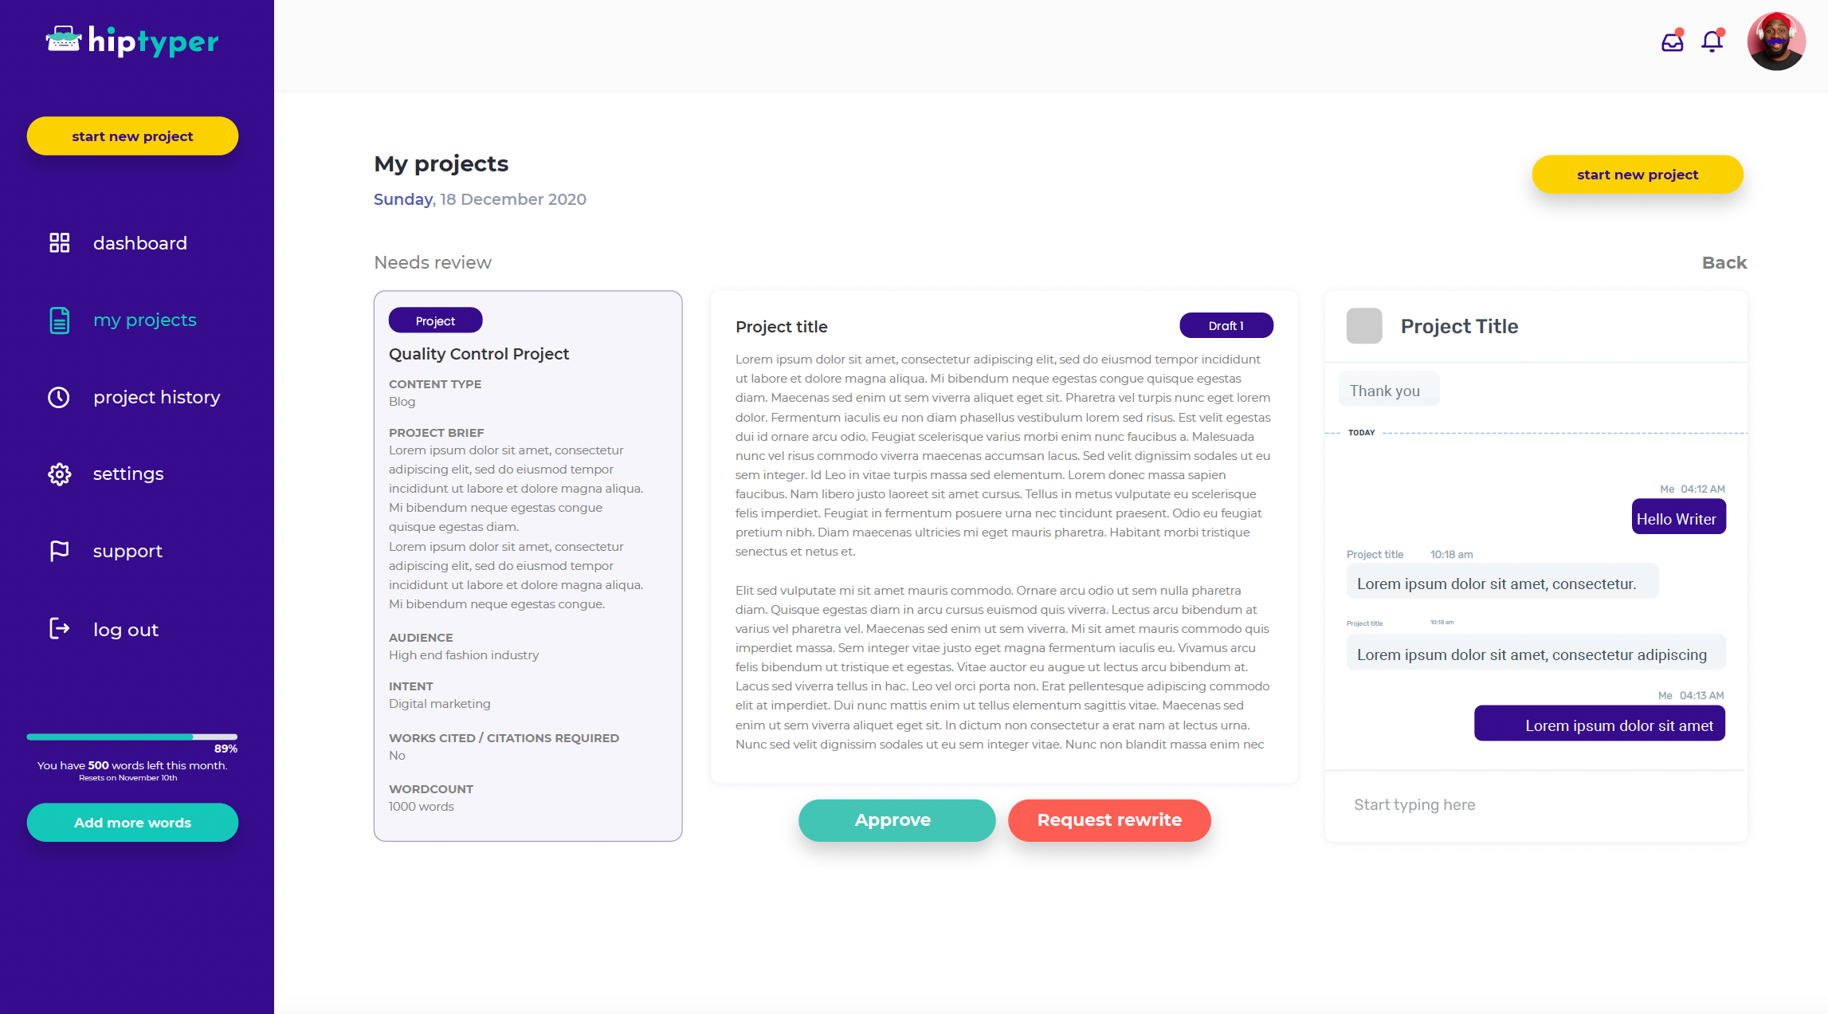1828x1014 pixels.
Task: Request a rewrite of the draft
Action: [x=1109, y=820]
